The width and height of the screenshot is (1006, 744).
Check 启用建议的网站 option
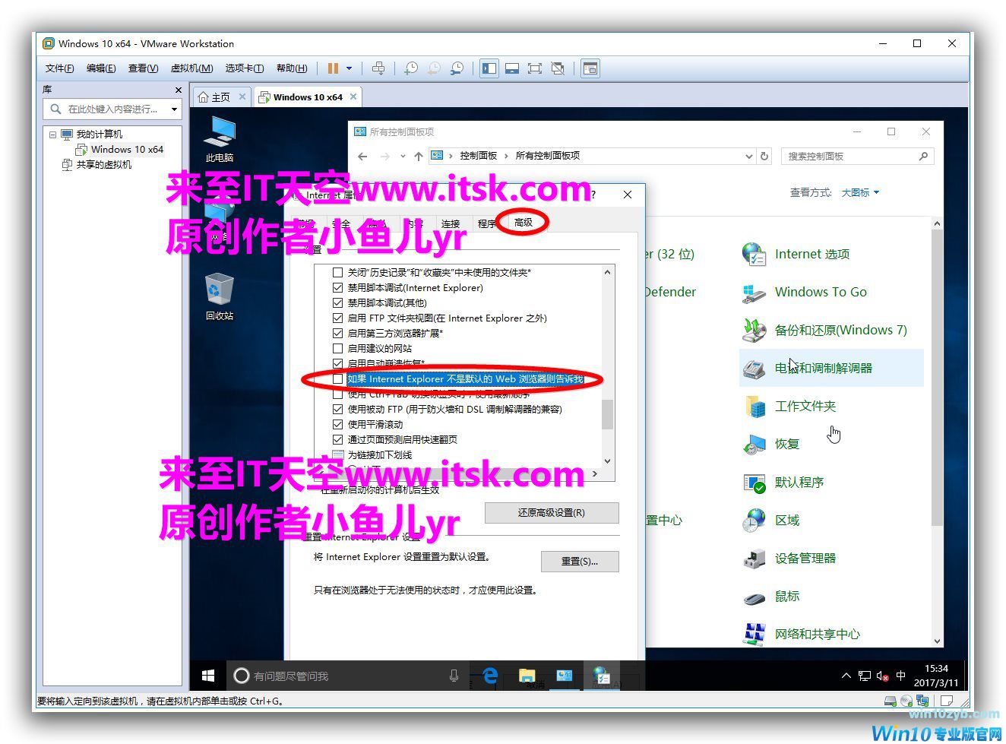click(338, 348)
